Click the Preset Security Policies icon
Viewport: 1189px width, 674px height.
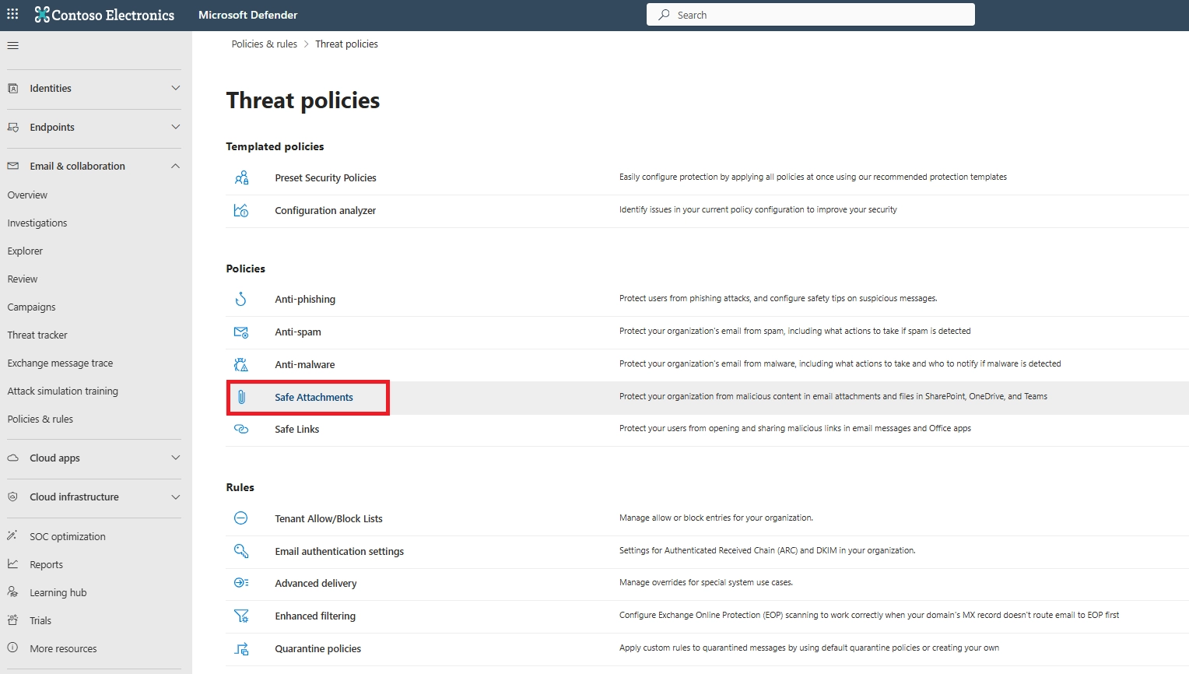pos(241,177)
